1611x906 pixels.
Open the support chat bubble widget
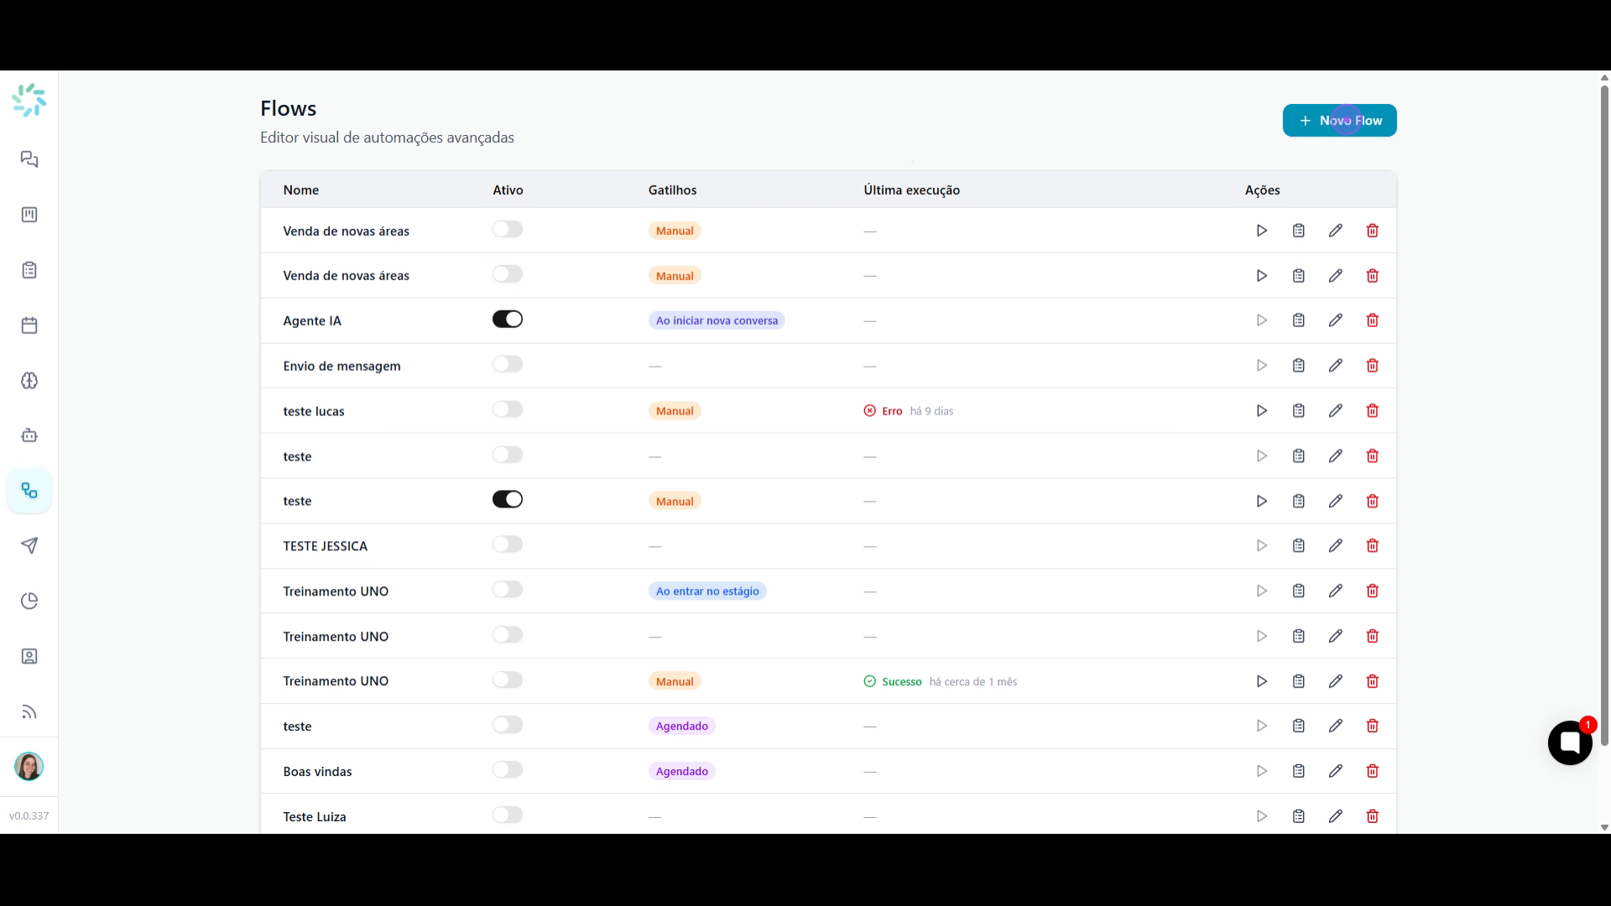(x=1570, y=742)
